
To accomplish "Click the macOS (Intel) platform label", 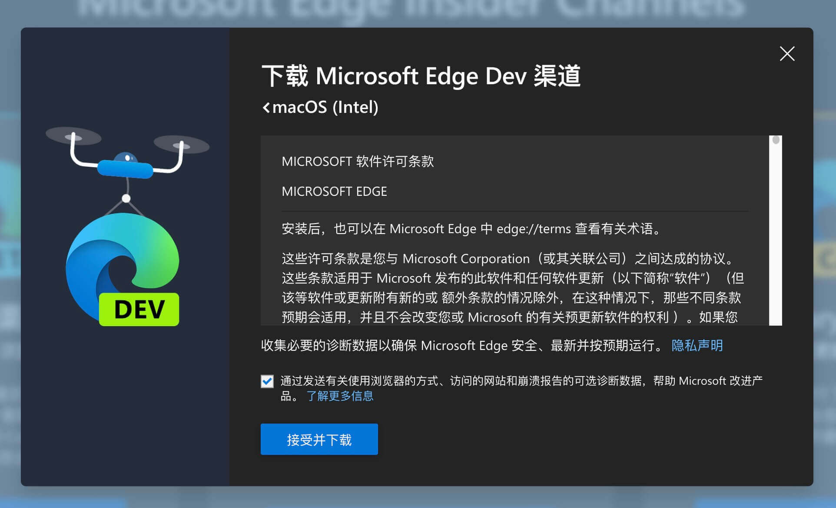I will tap(325, 107).
